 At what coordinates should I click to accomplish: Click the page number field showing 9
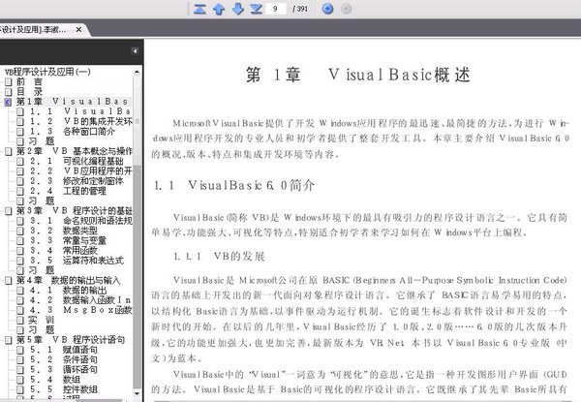coord(276,9)
